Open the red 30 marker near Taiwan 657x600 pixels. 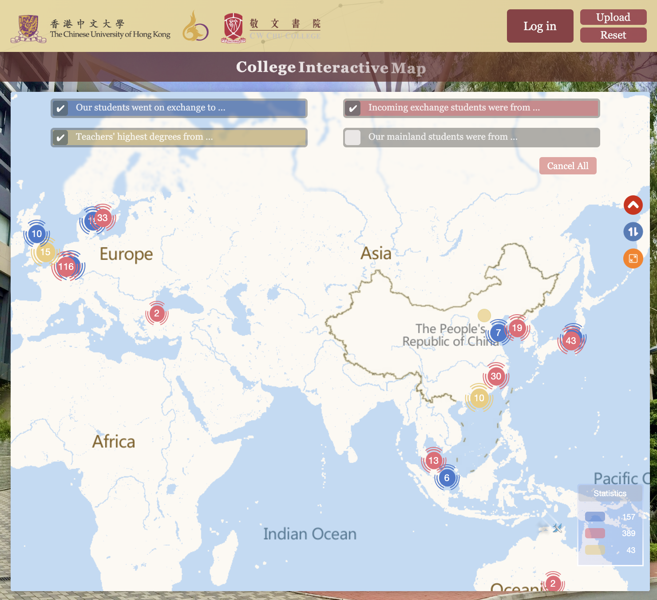[x=496, y=376]
